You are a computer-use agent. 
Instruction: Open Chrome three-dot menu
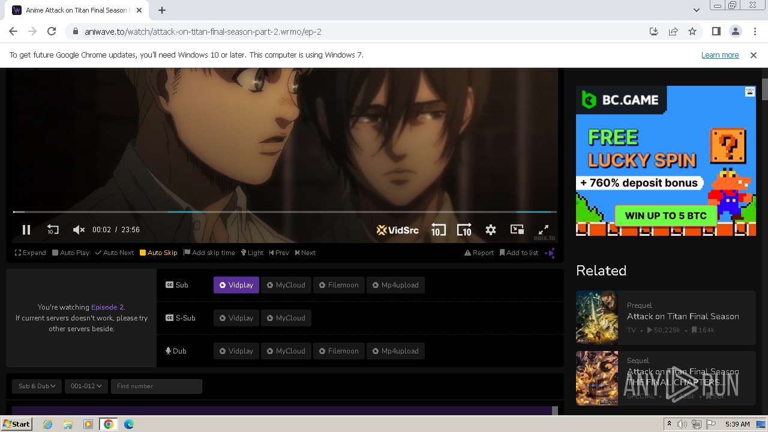755,31
